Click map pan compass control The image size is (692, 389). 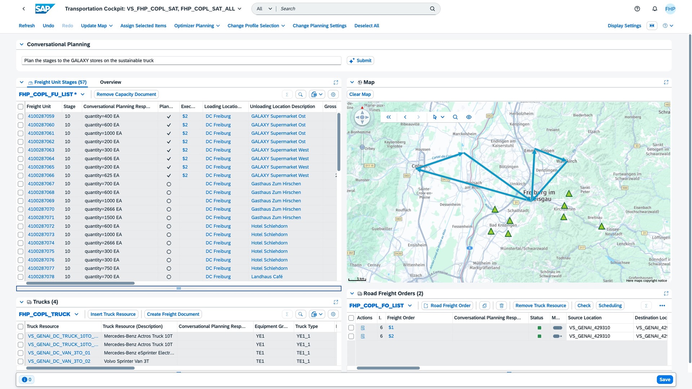(362, 117)
